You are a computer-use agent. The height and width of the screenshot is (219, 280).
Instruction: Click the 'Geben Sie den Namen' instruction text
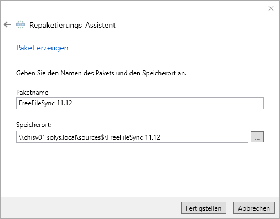tap(101, 73)
